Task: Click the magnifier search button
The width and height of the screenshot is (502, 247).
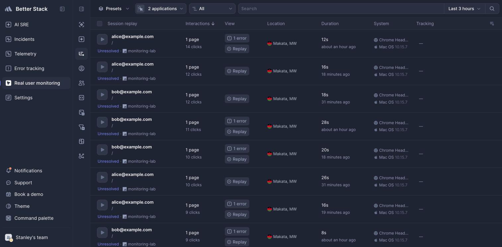Action: click(x=492, y=9)
